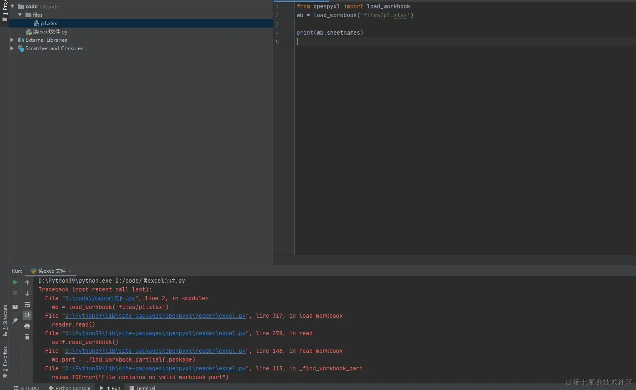Open excel.py link at line 113
Screen dimensions: 636x390
pos(155,368)
